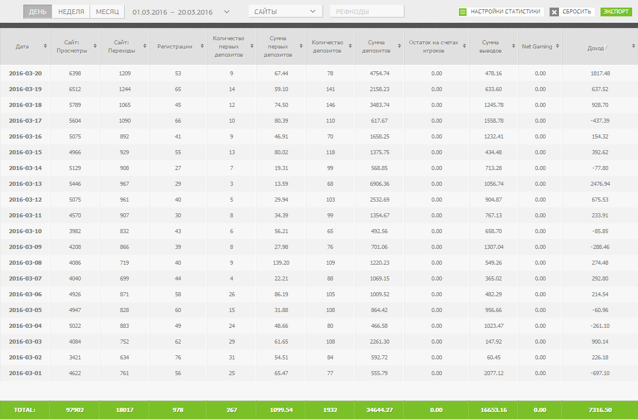
Task: Click total first deposits count 267
Action: [x=232, y=410]
